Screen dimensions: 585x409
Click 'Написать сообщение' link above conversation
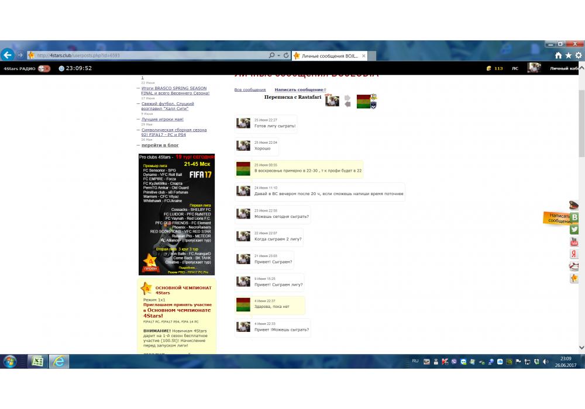tap(299, 90)
